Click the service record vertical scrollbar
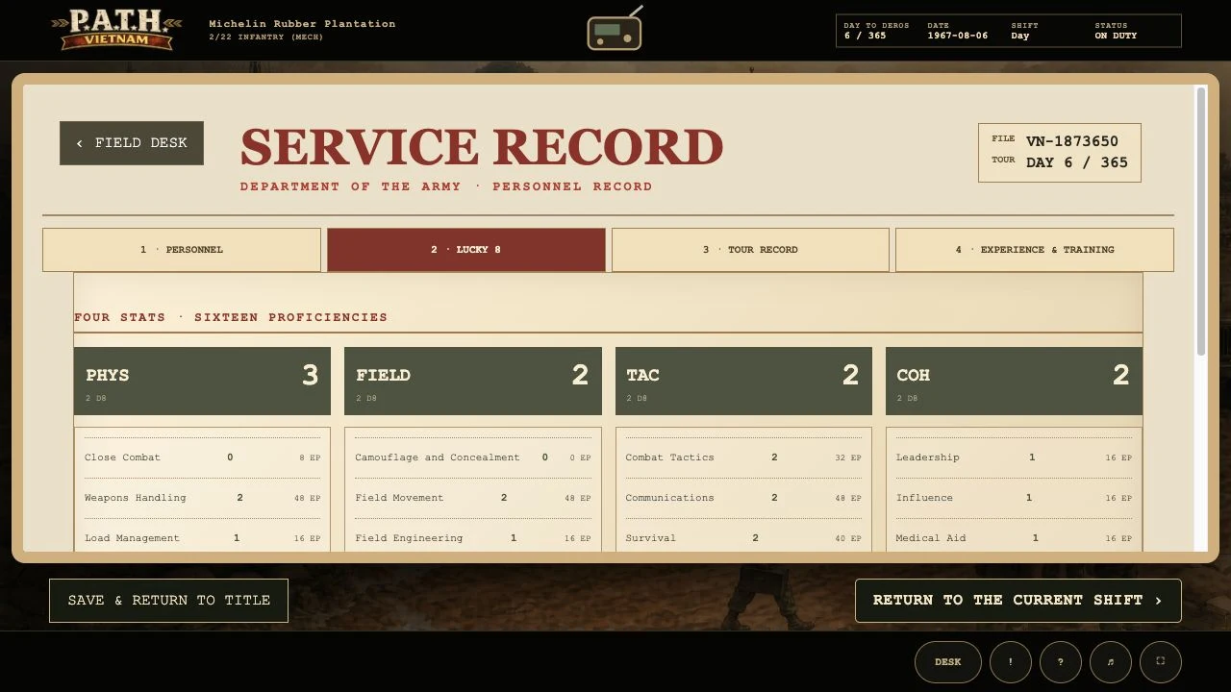 pyautogui.click(x=1200, y=221)
